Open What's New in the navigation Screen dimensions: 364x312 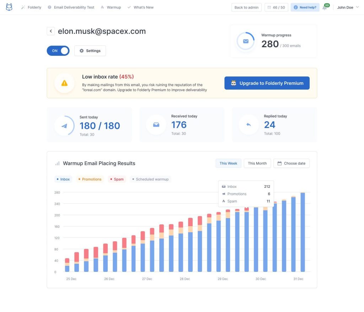tap(140, 7)
